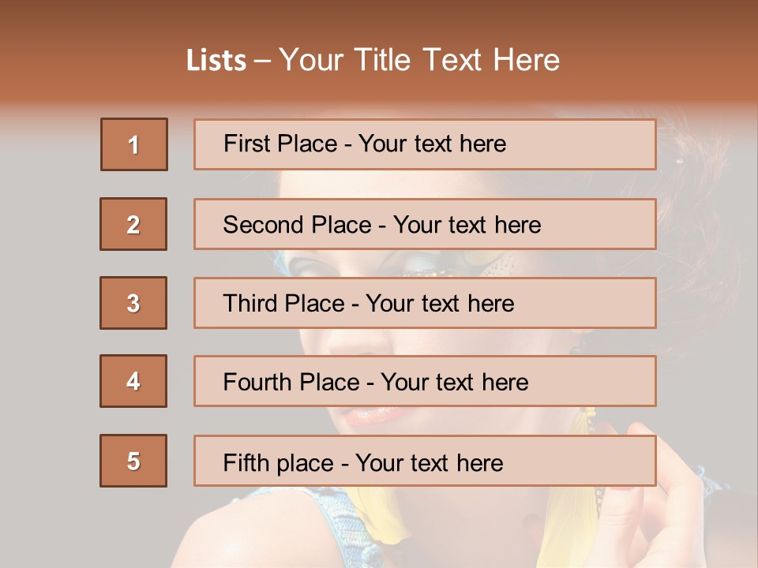758x568 pixels.
Task: Click the colorful eye makeup in photo
Action: [474, 264]
